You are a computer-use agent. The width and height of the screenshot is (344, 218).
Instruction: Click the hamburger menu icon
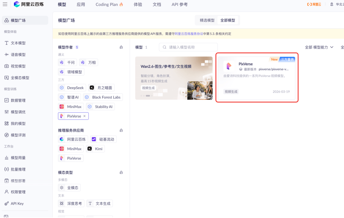point(5,4)
